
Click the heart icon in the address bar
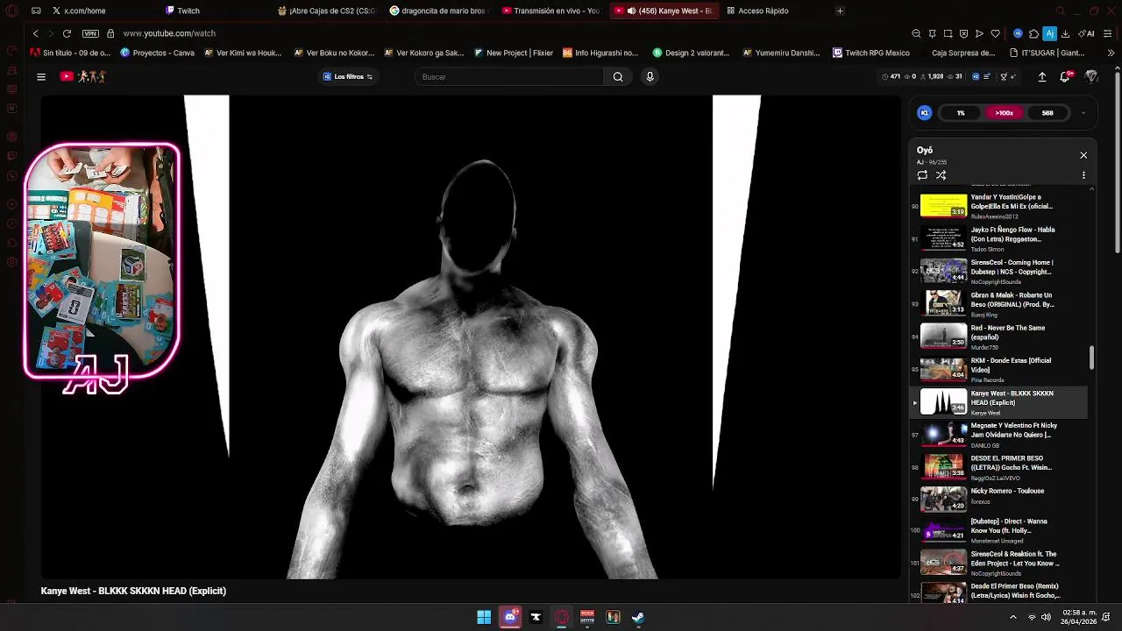pos(995,33)
